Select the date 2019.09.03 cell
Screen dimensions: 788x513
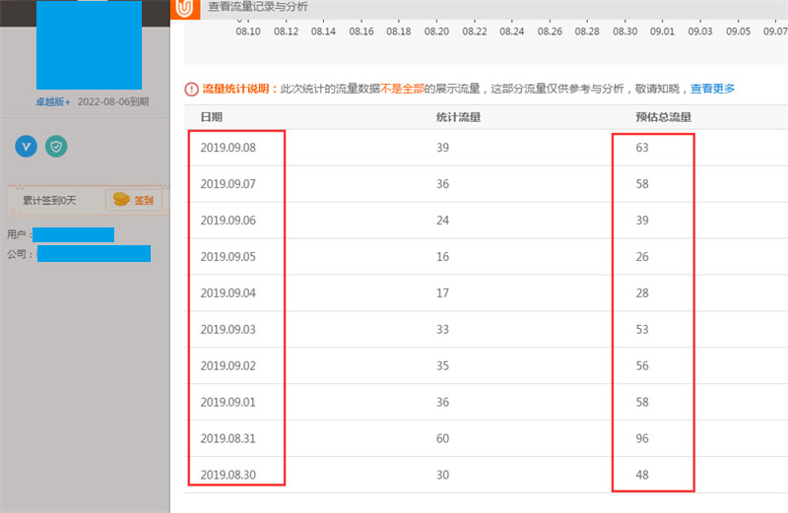coord(229,329)
